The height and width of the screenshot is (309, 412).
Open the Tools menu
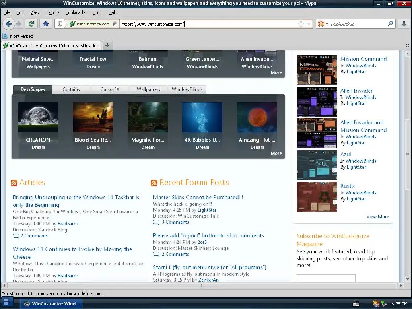click(97, 12)
